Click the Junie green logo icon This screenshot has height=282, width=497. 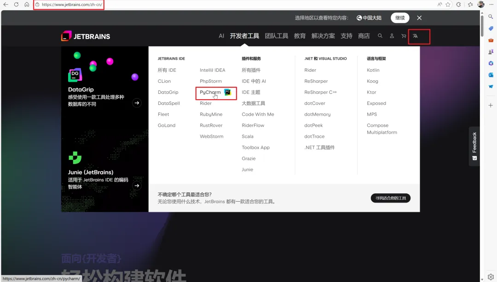tap(75, 158)
